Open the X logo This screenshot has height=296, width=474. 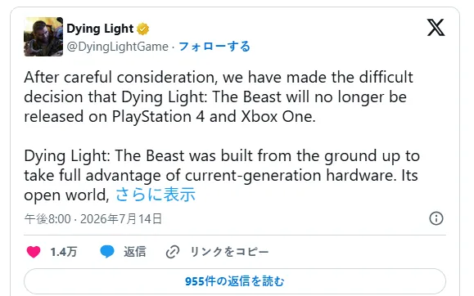[x=436, y=28]
